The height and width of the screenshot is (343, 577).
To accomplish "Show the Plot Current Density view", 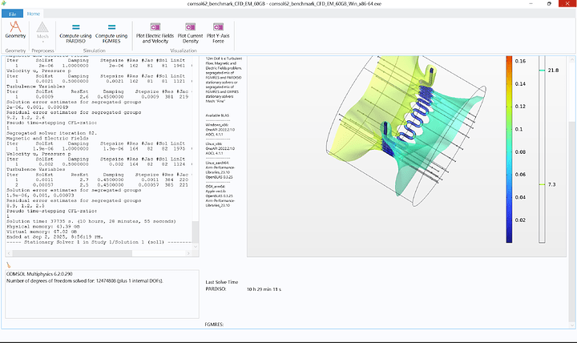I will pos(190,33).
